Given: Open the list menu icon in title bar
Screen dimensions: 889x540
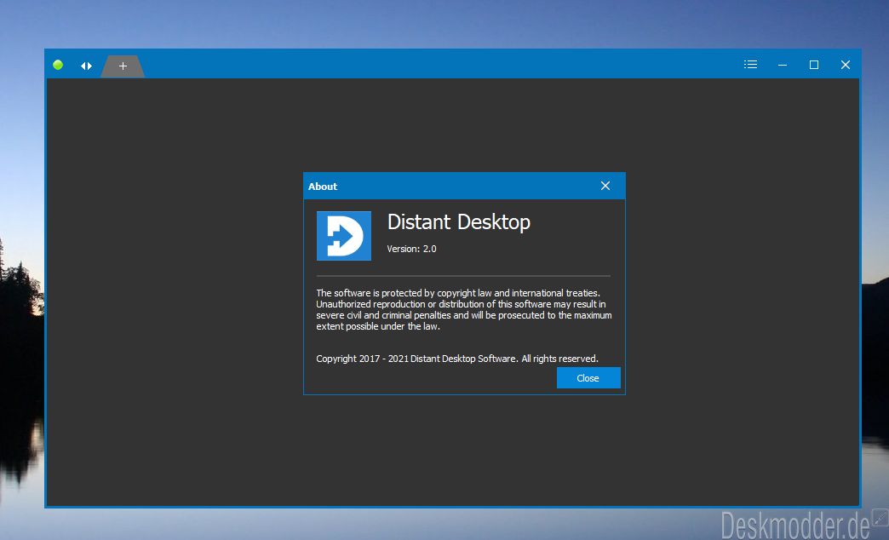Looking at the screenshot, I should click(751, 65).
